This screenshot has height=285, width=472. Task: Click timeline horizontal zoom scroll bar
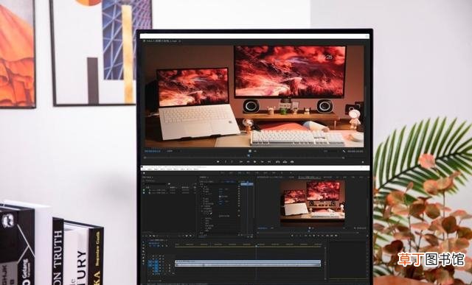154,281
